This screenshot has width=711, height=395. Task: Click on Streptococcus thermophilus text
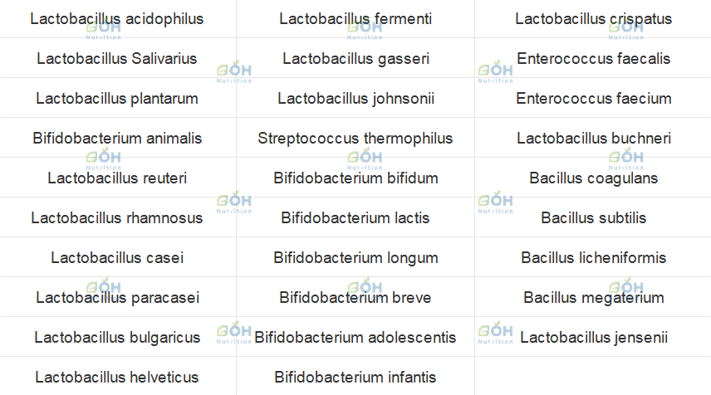355,139
